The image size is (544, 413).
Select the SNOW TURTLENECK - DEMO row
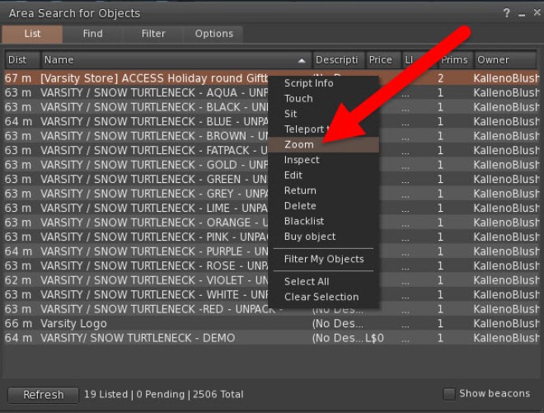pos(272,338)
